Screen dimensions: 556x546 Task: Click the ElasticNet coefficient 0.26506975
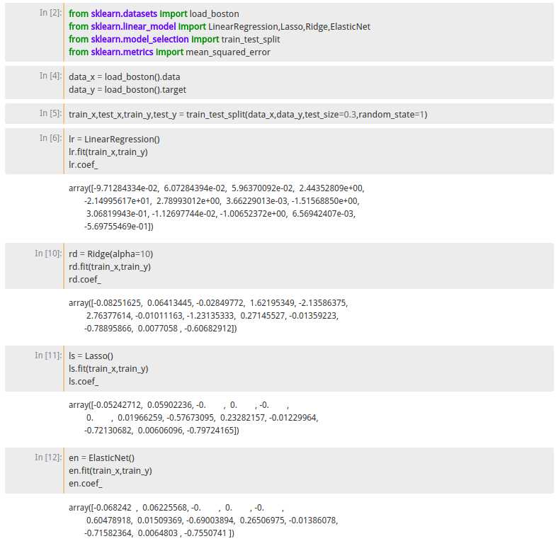coord(262,521)
